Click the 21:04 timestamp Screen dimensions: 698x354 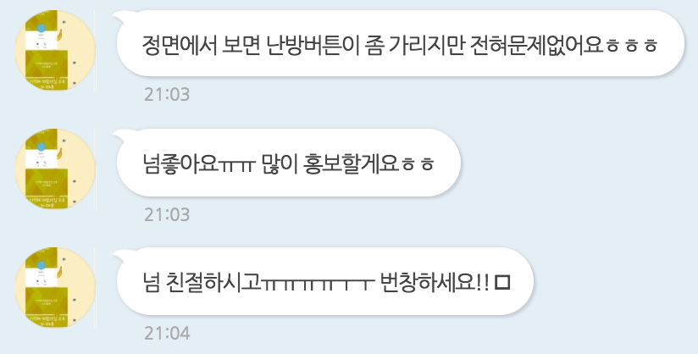pos(167,333)
